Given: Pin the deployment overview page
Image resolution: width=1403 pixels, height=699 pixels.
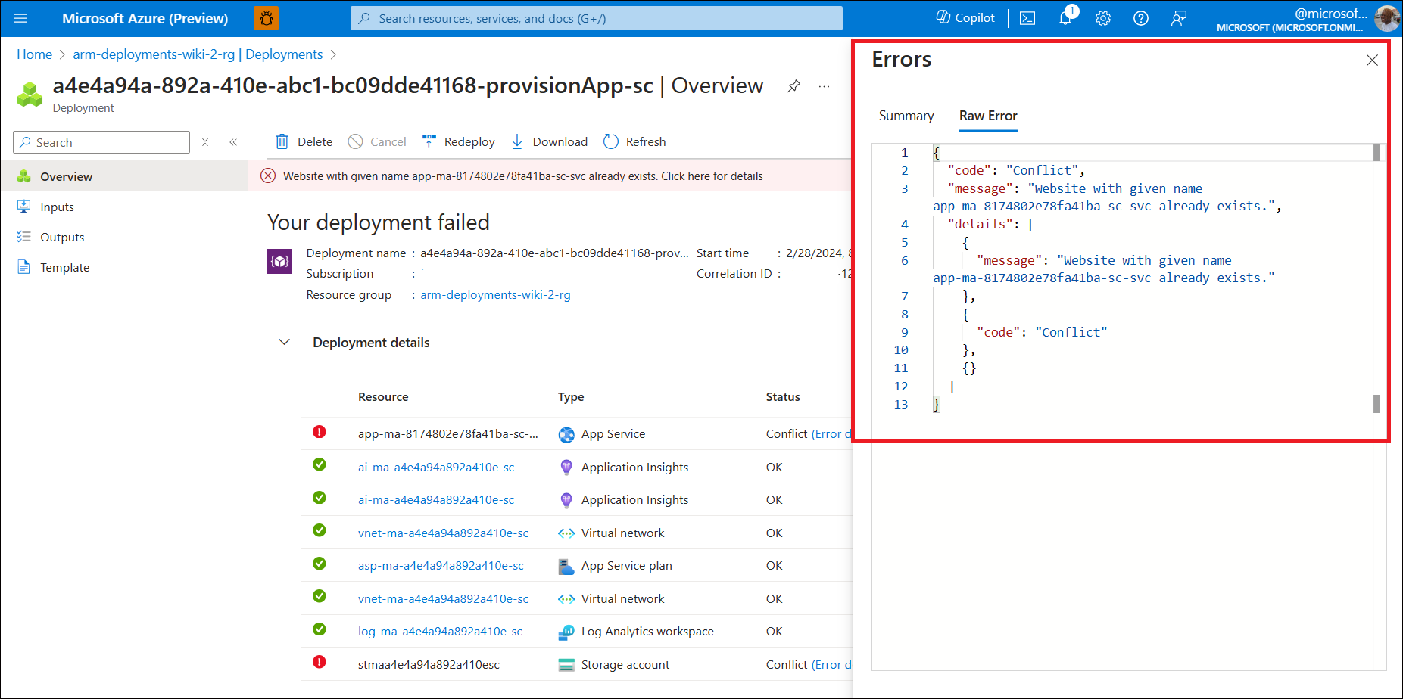Looking at the screenshot, I should coord(793,86).
